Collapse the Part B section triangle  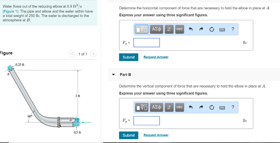pos(113,75)
